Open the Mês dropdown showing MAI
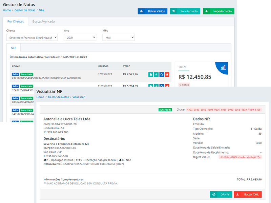Image resolution: width=271 pixels, height=203 pixels. (x=119, y=37)
